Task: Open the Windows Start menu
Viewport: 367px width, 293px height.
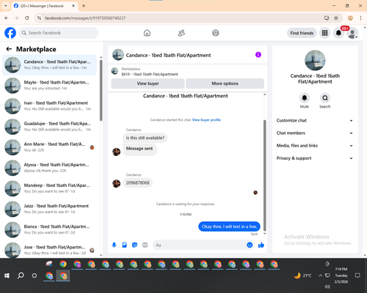Action: [7, 275]
